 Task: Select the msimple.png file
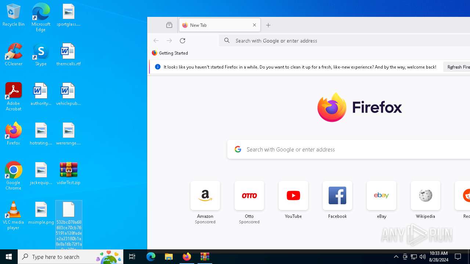coord(41,213)
